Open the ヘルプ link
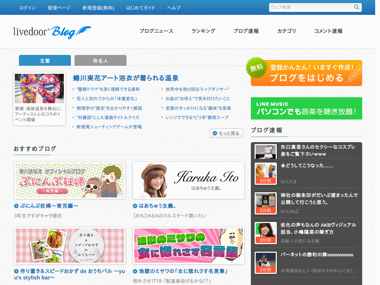380x285 pixels. (174, 8)
